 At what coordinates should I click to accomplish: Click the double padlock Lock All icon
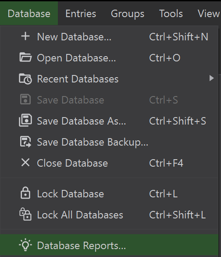coord(25,214)
